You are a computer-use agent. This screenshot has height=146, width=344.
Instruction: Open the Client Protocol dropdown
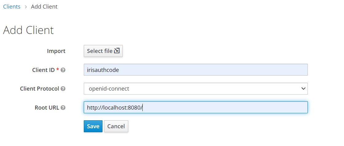click(195, 89)
